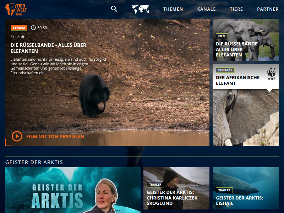
Task: Open 'Die Rüsselbande' main stream title
Action: coord(48,48)
